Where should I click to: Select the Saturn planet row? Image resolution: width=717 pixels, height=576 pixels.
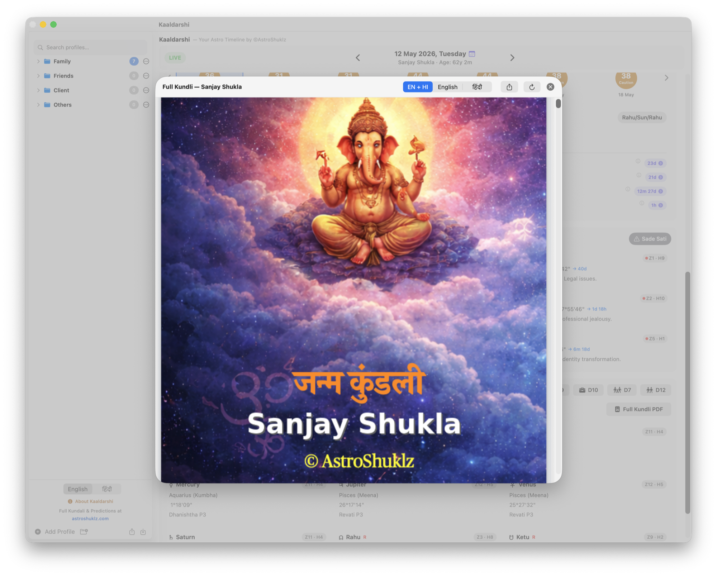pos(247,537)
